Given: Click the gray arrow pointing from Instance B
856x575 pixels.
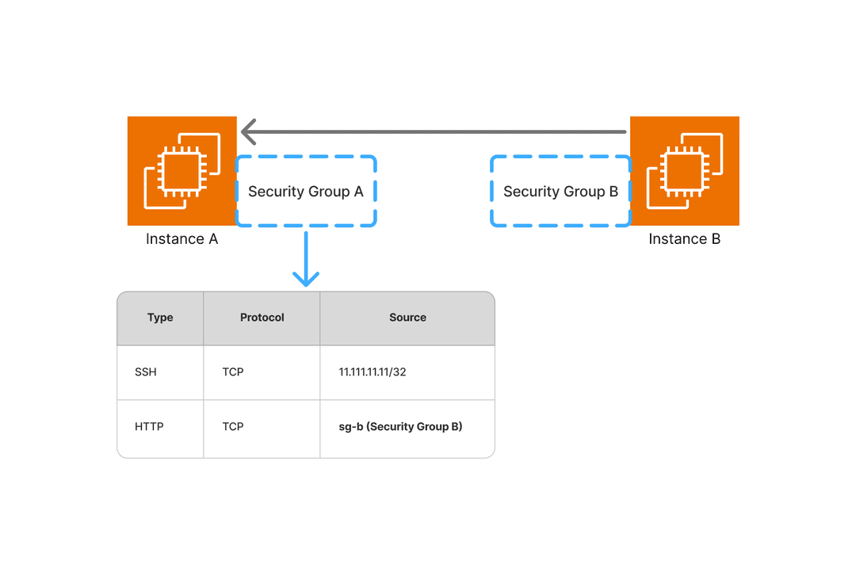Looking at the screenshot, I should coord(436,131).
